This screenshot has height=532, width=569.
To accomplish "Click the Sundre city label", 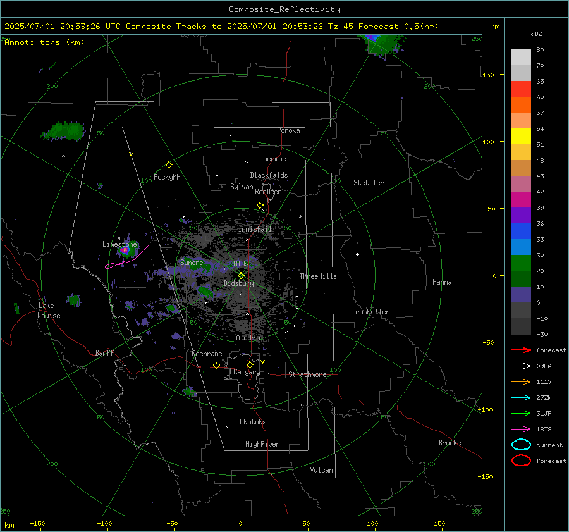I will (x=192, y=263).
